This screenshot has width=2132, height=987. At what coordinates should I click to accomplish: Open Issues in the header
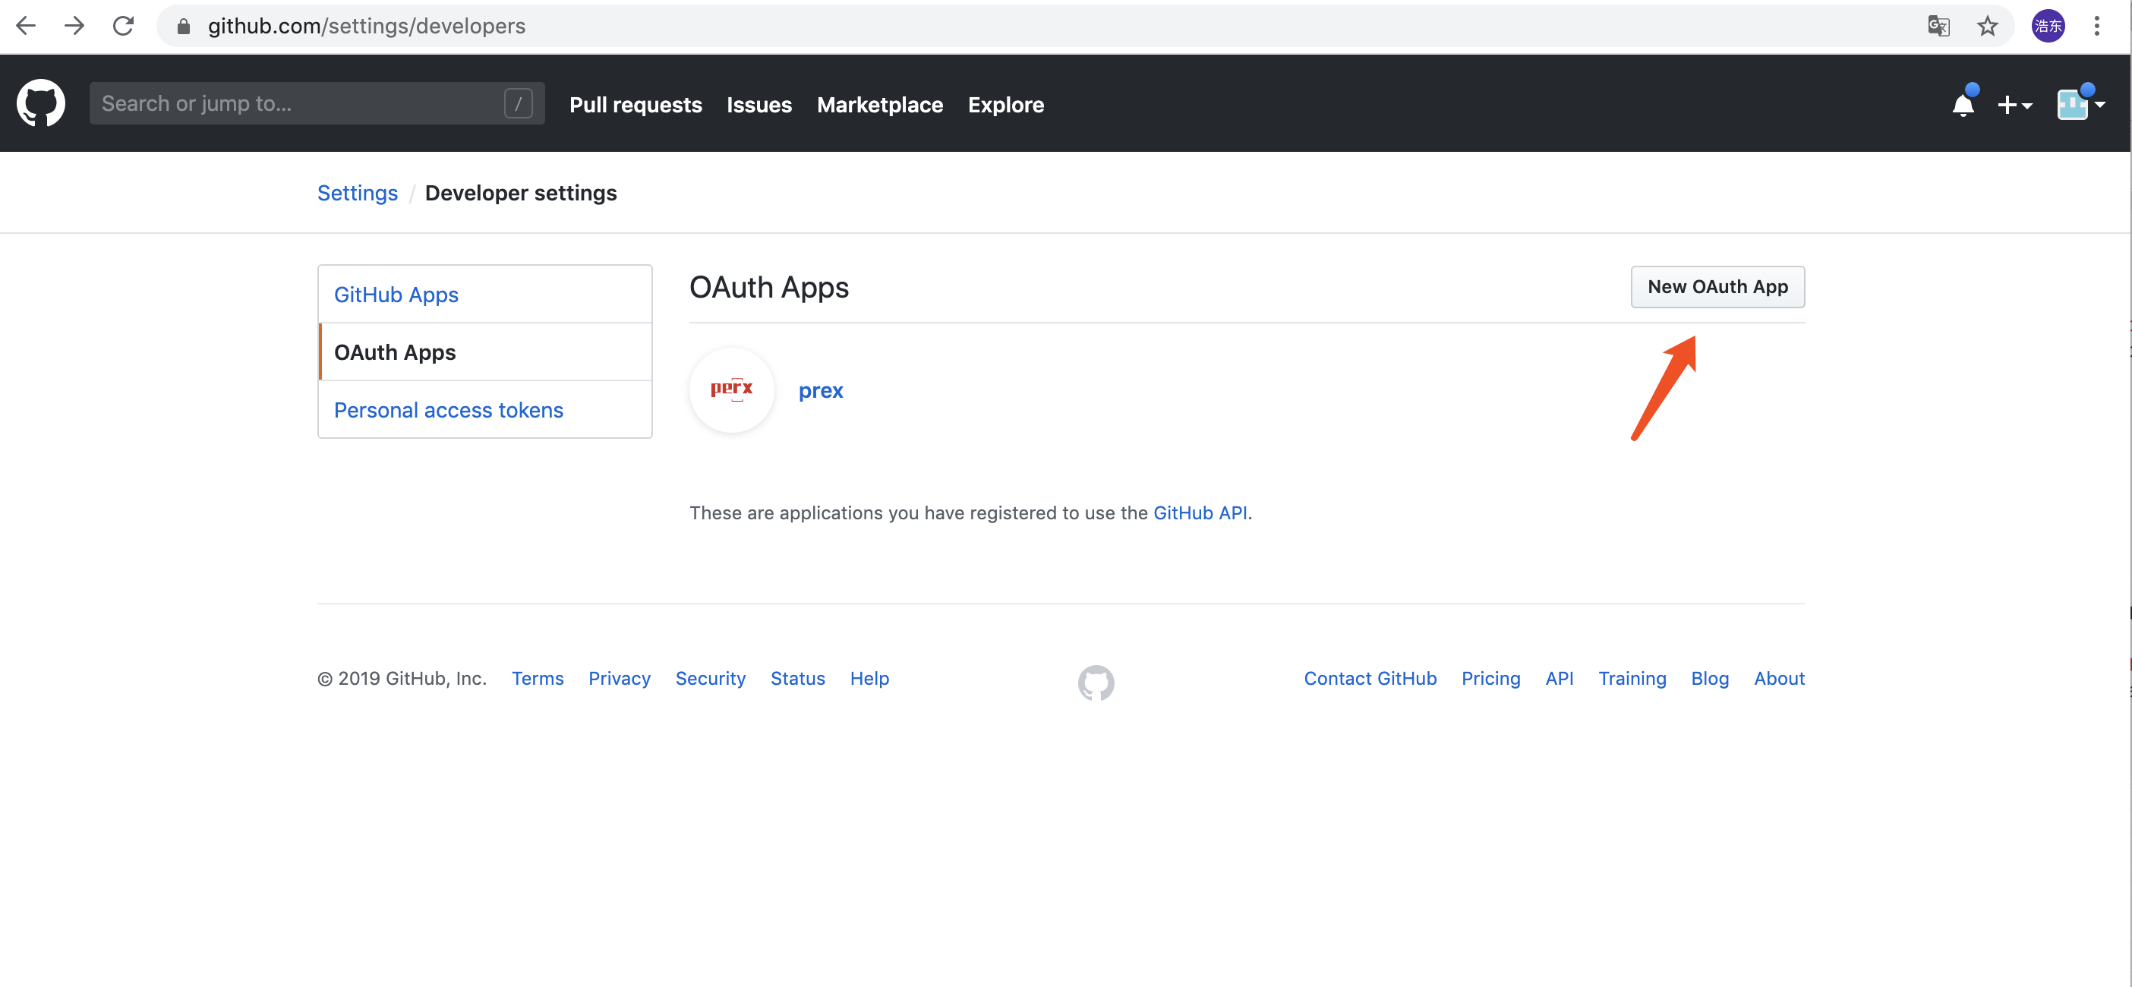click(759, 104)
